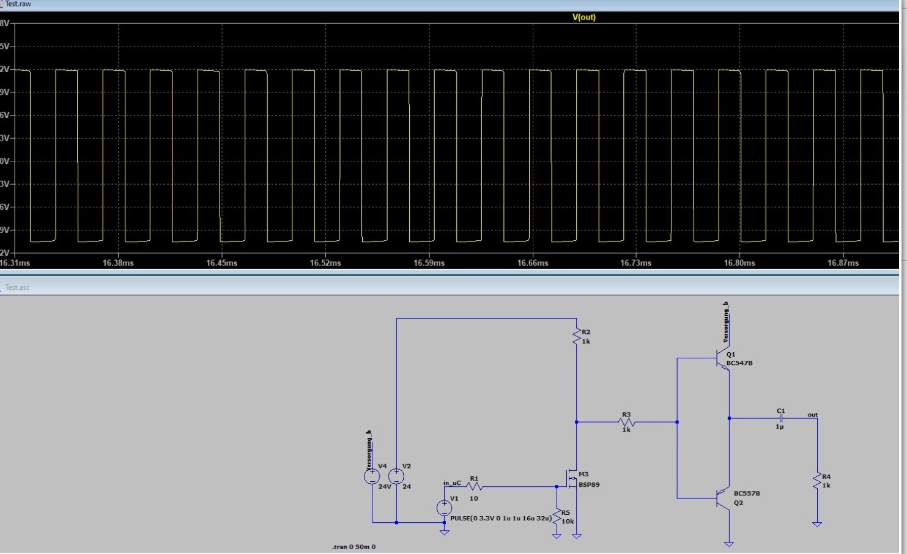Click the R1 resistor symbol
Image resolution: width=907 pixels, height=554 pixels.
pyautogui.click(x=475, y=487)
